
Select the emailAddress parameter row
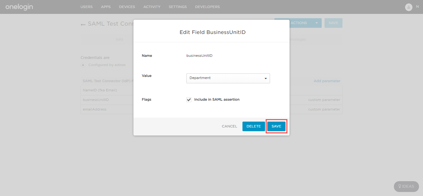[x=211, y=109]
